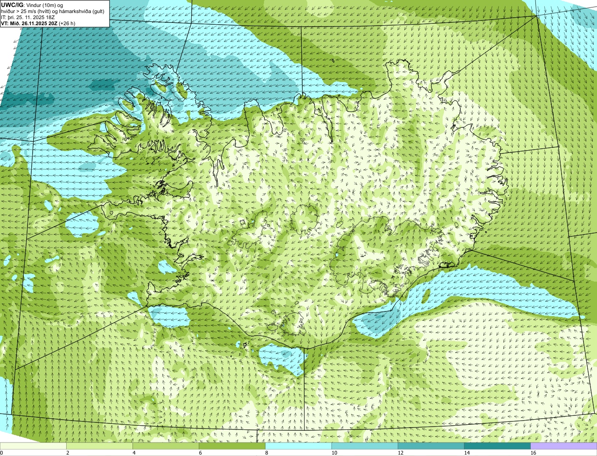Viewport: 597px width, 456px height.
Task: Click the title line 'UWC/IG: Vindur (10m) og'
Action: (32, 5)
